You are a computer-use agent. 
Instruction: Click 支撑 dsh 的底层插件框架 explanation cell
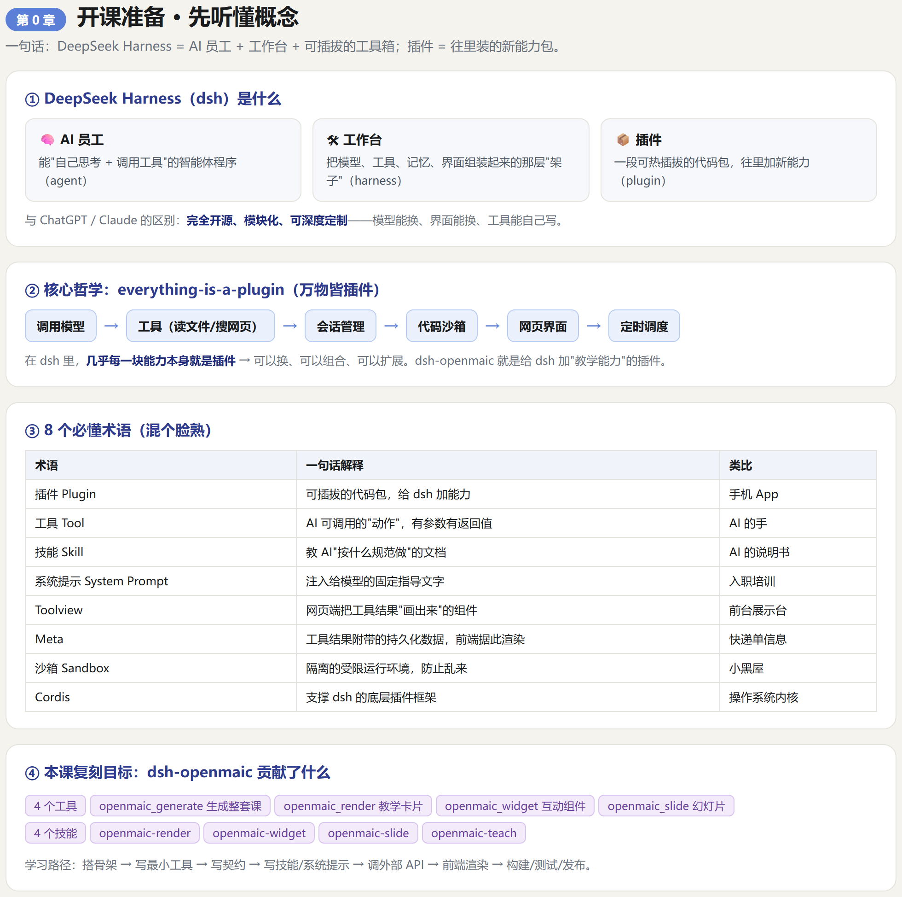508,697
